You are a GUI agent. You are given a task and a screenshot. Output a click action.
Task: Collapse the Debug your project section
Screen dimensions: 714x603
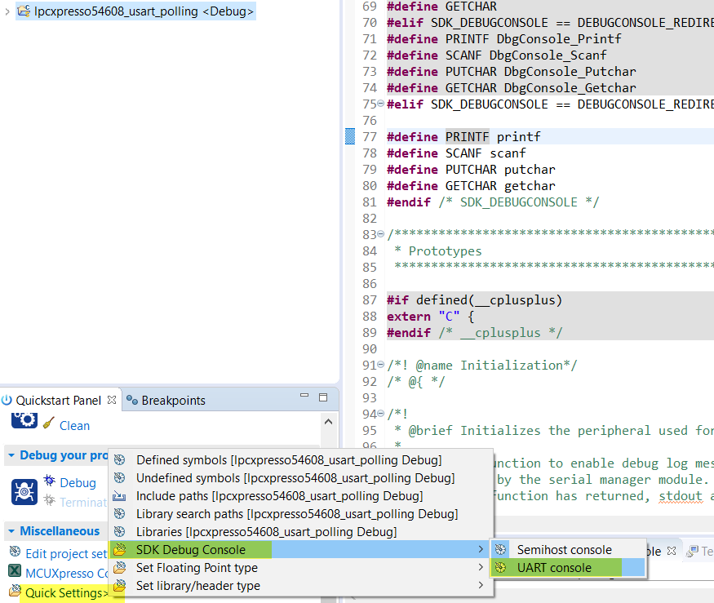tap(11, 455)
